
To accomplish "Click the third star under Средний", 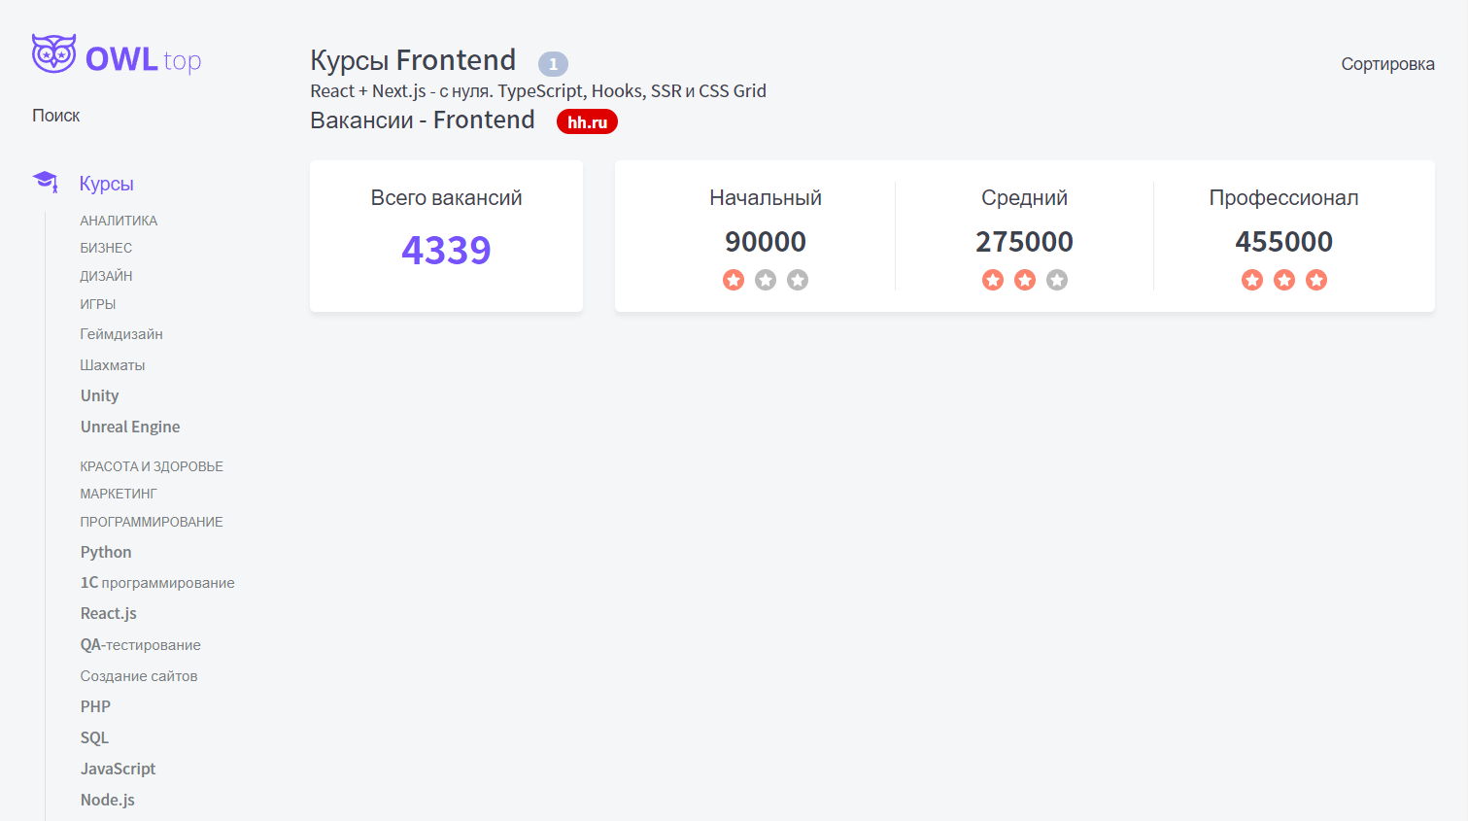I will (x=1057, y=280).
